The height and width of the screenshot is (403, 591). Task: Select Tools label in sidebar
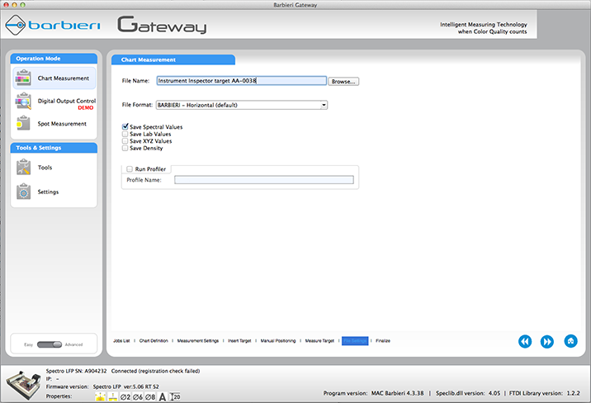(x=45, y=168)
